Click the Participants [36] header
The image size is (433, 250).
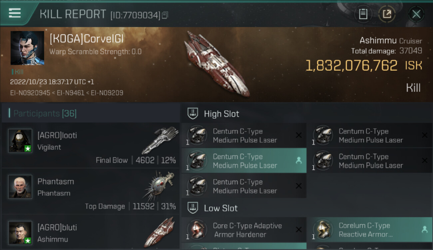coord(45,113)
